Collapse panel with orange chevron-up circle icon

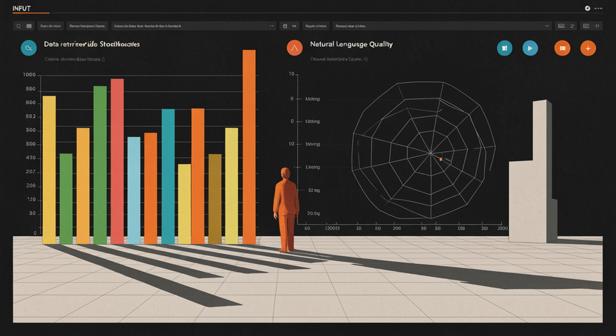click(294, 48)
